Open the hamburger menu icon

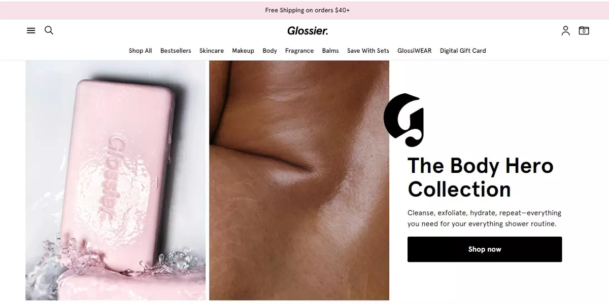tap(31, 30)
